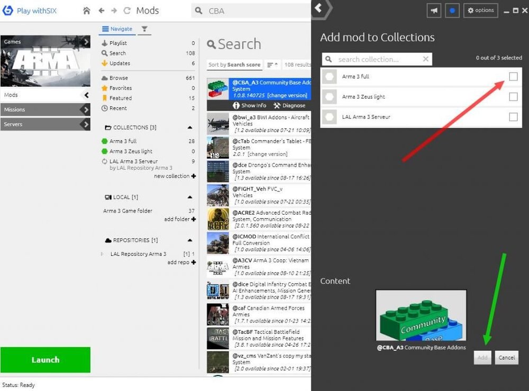Collapse the COLLECTIONS section
The width and height of the screenshot is (529, 391).
(x=190, y=127)
